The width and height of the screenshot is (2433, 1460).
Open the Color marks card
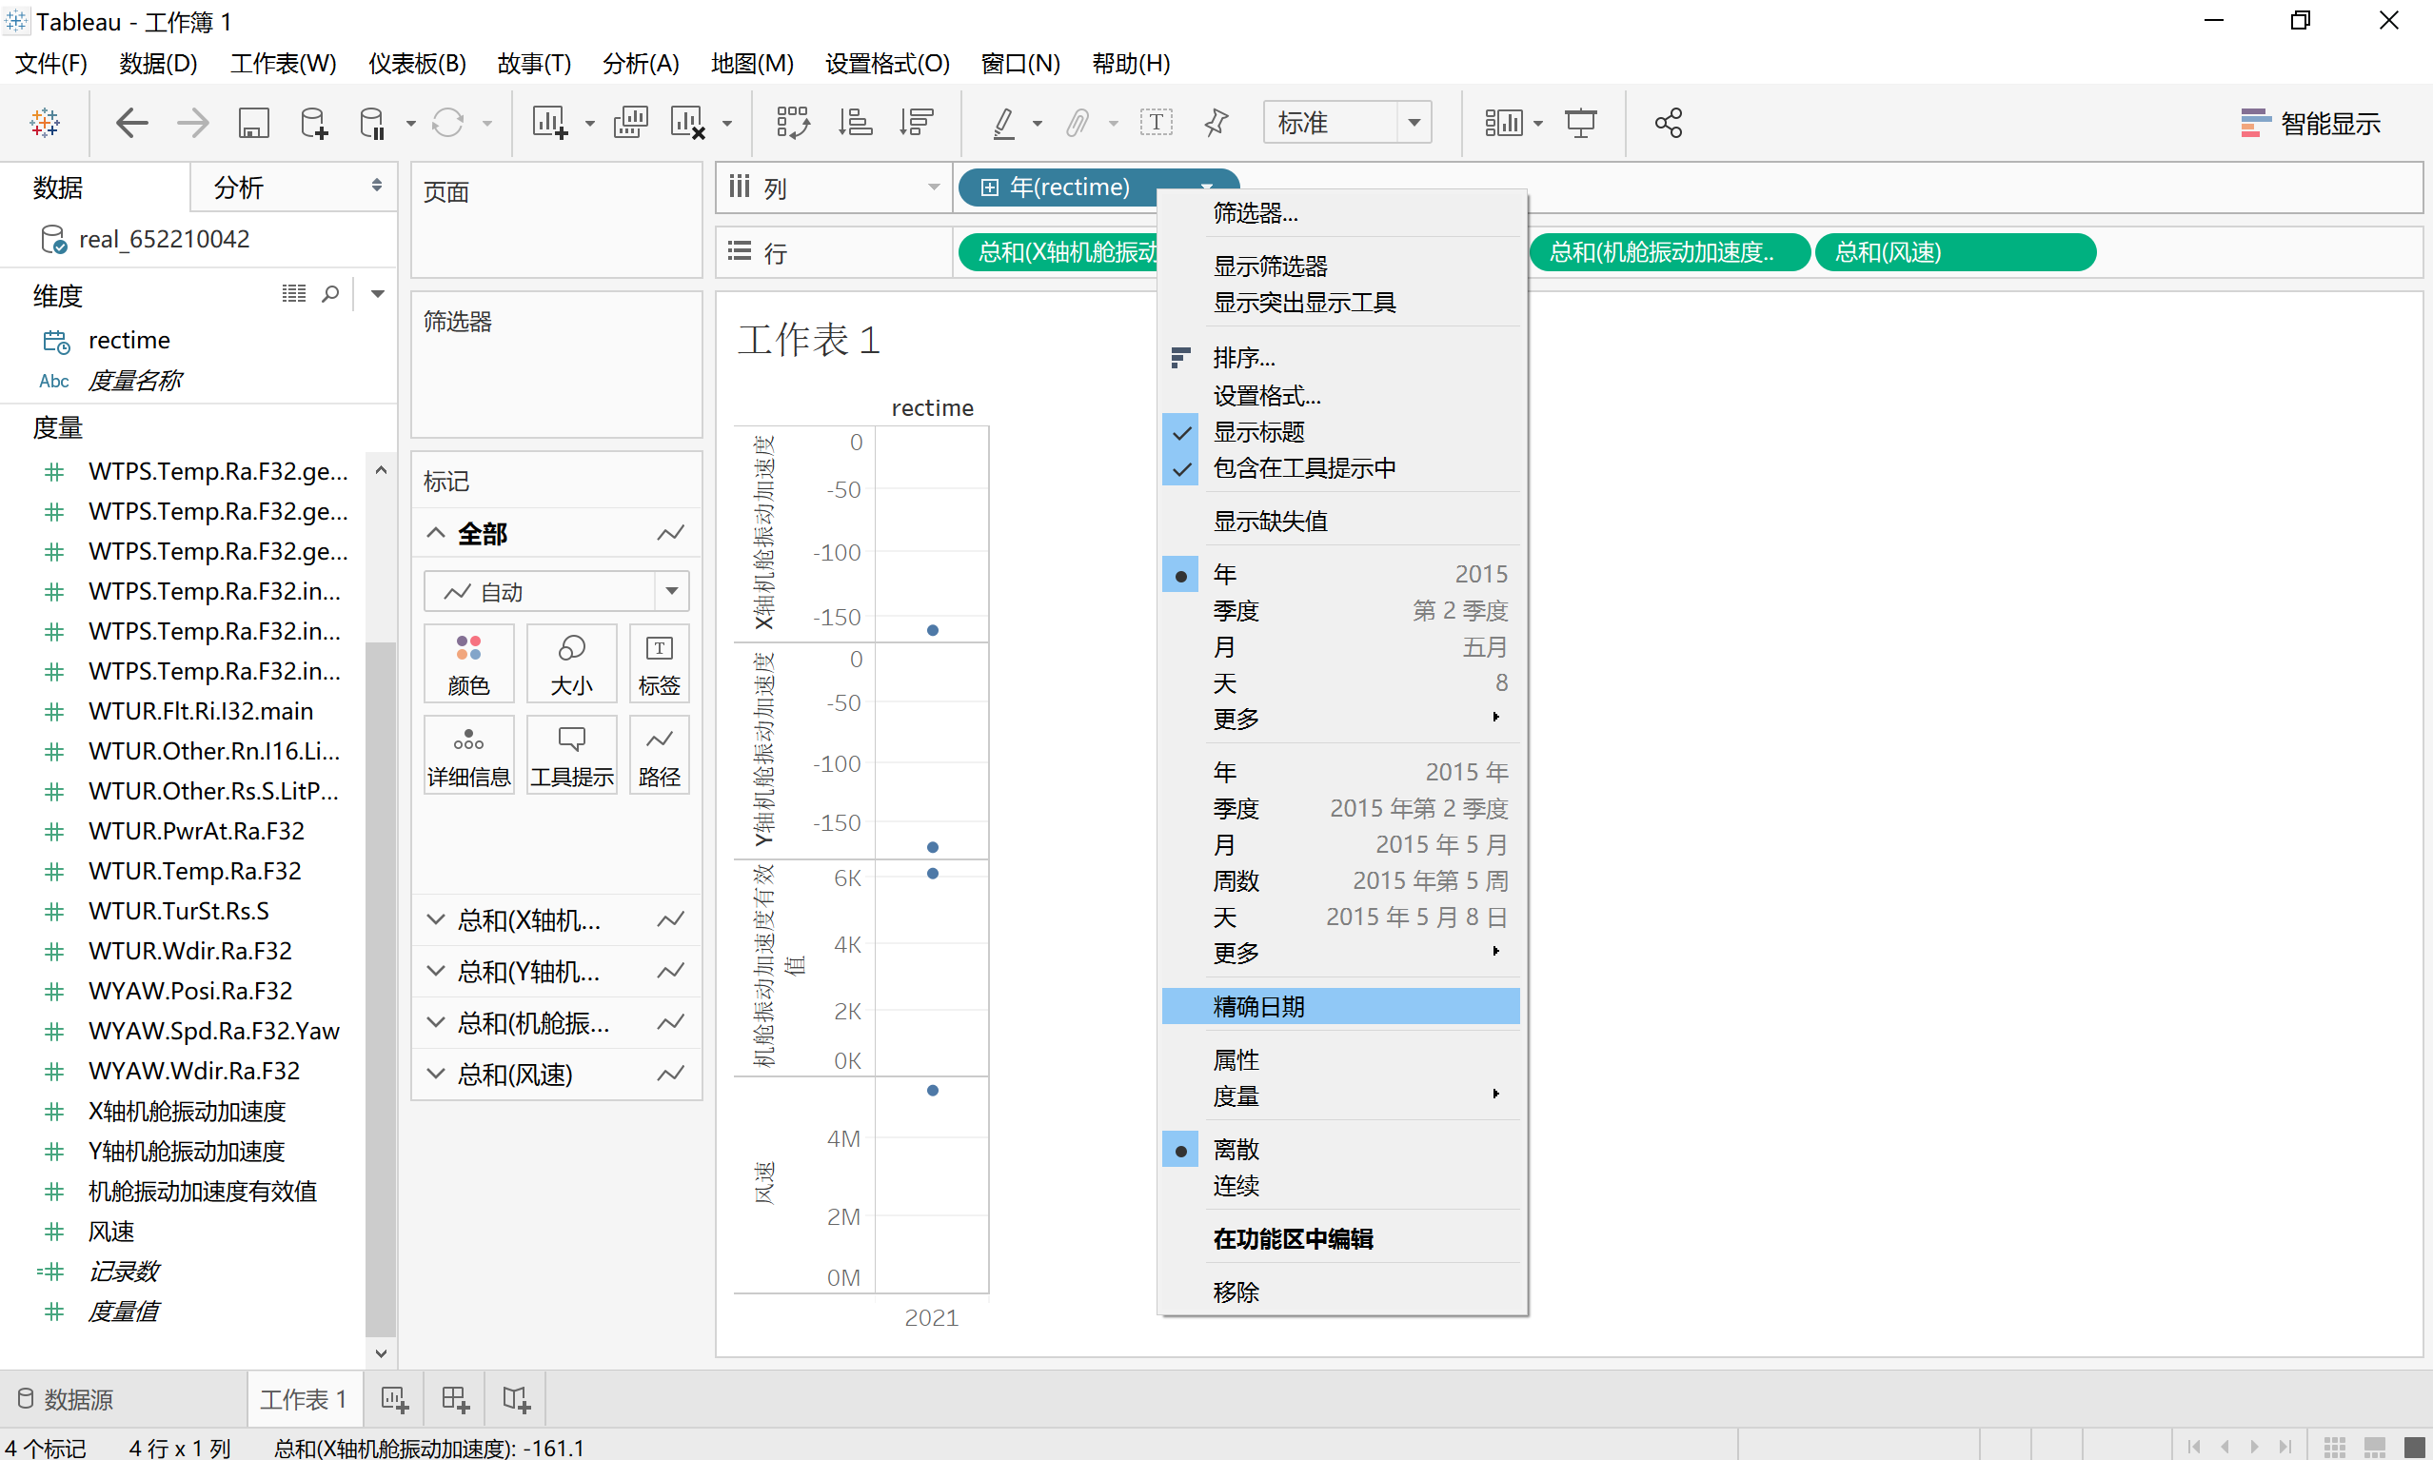(x=468, y=663)
